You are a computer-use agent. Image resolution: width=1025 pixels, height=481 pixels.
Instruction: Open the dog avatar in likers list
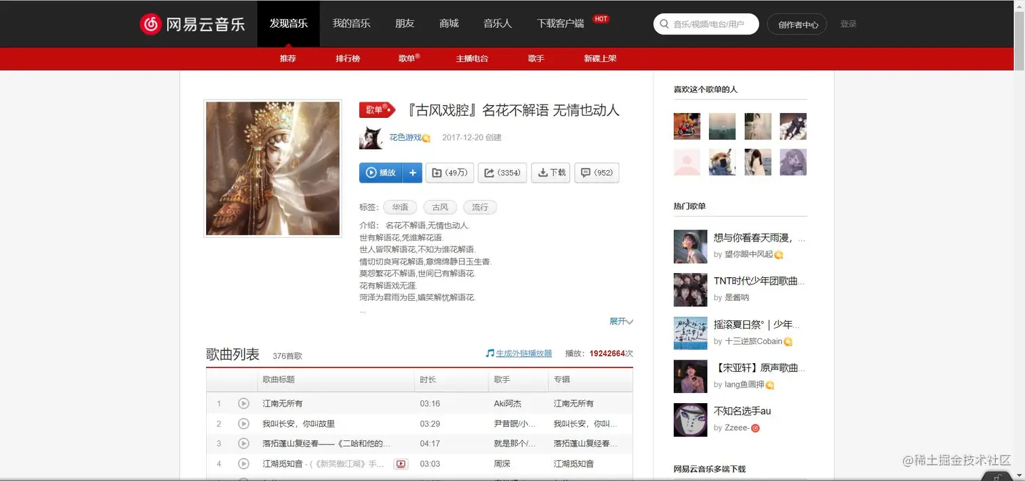click(x=722, y=162)
